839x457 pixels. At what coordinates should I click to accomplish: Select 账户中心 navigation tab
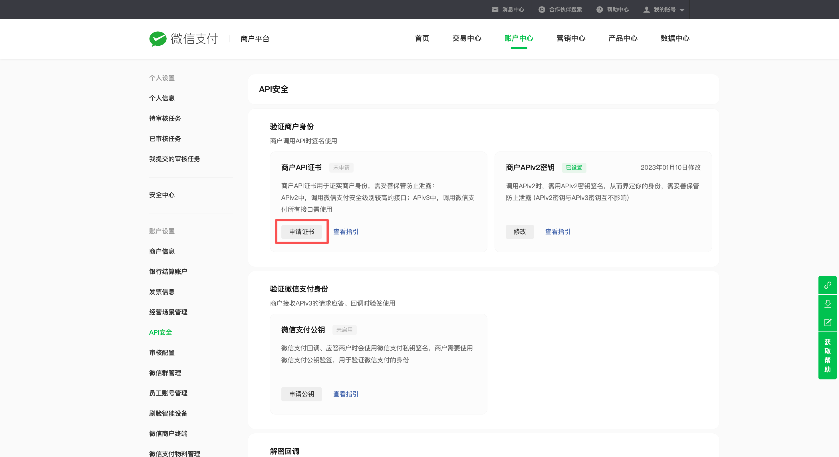pos(519,38)
